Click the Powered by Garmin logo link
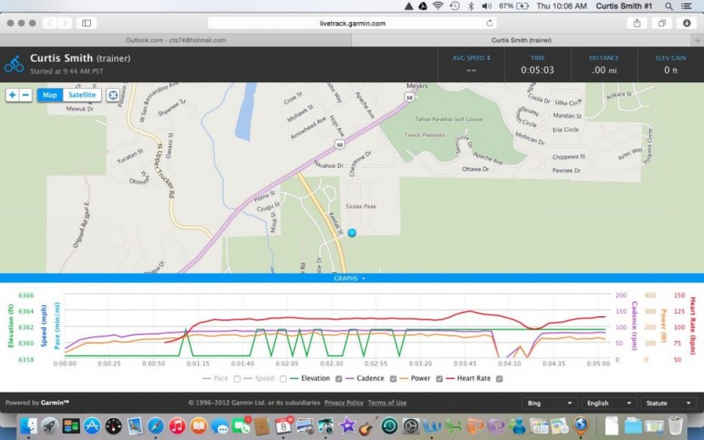This screenshot has height=440, width=704. coord(37,403)
